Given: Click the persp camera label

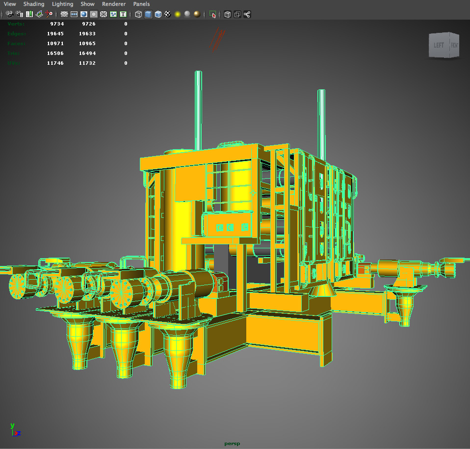Looking at the screenshot, I should [x=233, y=443].
